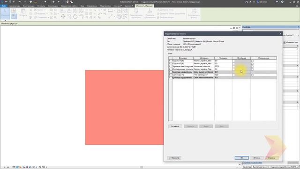Tick Переменная checkbox for Изоляция Минвата row
The image size is (300, 169).
pyautogui.click(x=252, y=67)
